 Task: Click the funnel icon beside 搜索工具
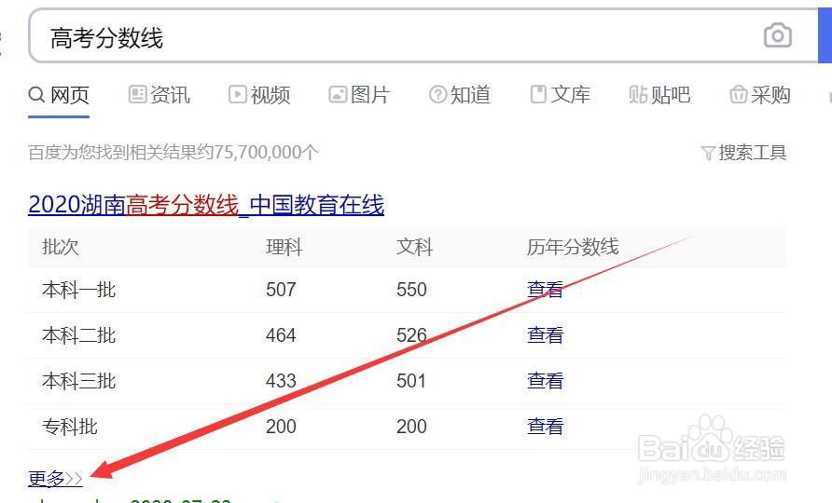(x=708, y=153)
